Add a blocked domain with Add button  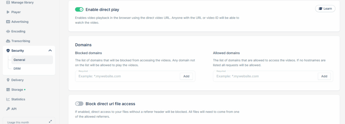186,76
